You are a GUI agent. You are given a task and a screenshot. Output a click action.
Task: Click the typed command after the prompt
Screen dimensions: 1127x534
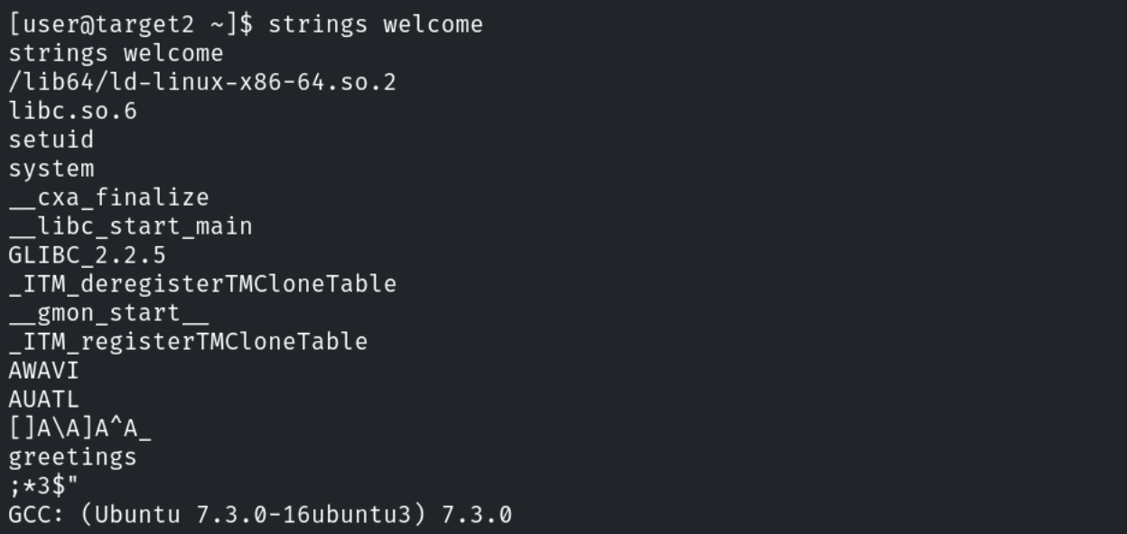pos(376,24)
